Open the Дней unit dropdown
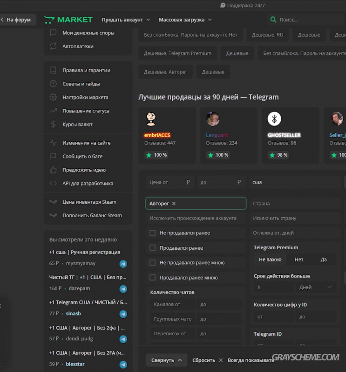 click(x=316, y=287)
